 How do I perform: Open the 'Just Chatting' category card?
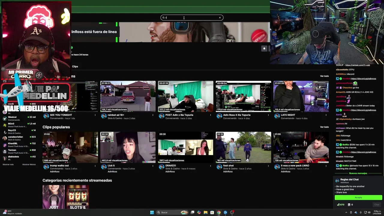(x=54, y=197)
